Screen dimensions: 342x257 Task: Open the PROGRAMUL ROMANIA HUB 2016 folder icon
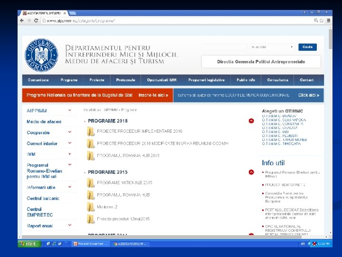tap(91, 156)
